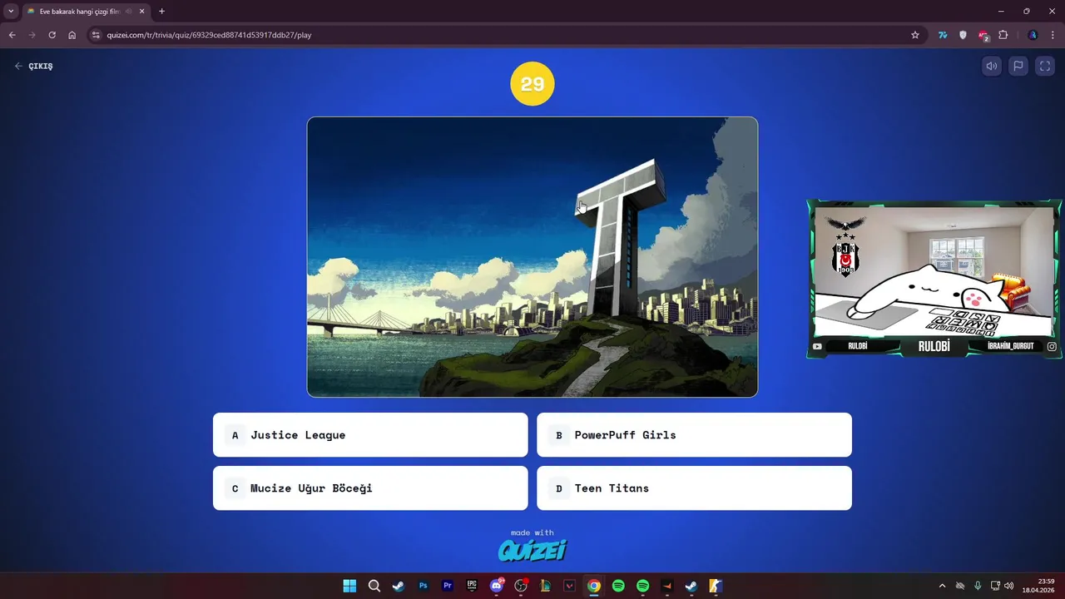Screen dimensions: 1065x599
Task: Click the site information icon in address bar
Action: click(x=96, y=35)
